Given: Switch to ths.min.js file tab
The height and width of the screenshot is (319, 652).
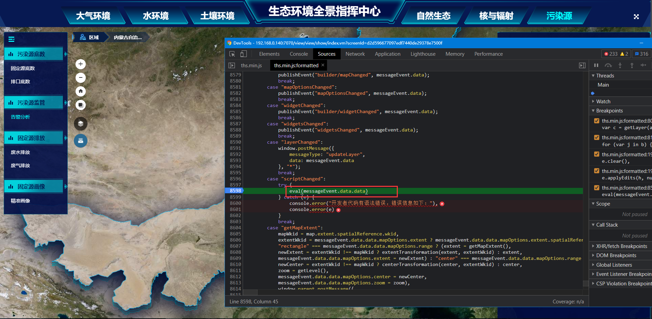Looking at the screenshot, I should (x=251, y=66).
